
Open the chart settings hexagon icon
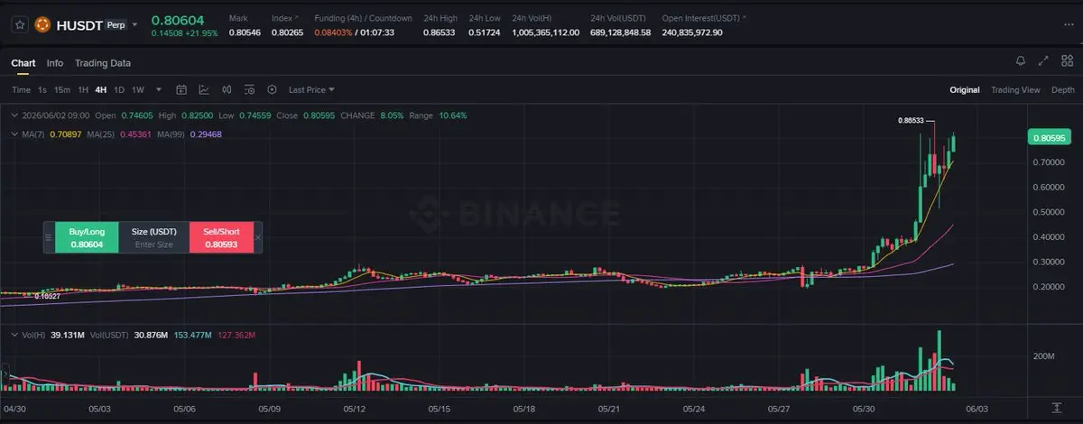(272, 89)
